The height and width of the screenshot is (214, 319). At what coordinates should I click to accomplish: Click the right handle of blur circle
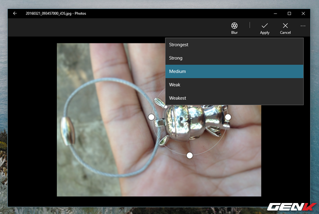pos(228,117)
